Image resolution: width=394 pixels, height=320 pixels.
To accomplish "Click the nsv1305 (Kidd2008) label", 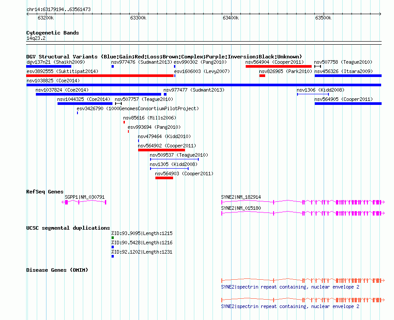I will [x=174, y=164].
